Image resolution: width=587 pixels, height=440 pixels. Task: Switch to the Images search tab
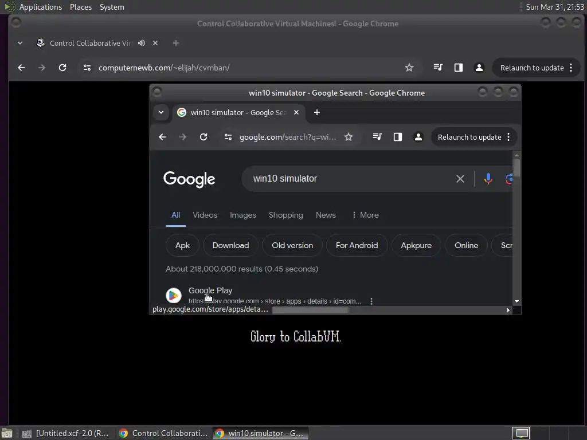(x=243, y=215)
